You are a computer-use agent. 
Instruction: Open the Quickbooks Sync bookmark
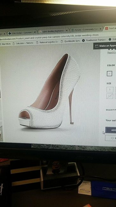point(70,41)
